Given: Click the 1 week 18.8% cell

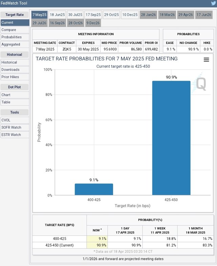Looking at the screenshot, I should pyautogui.click(x=160, y=239).
